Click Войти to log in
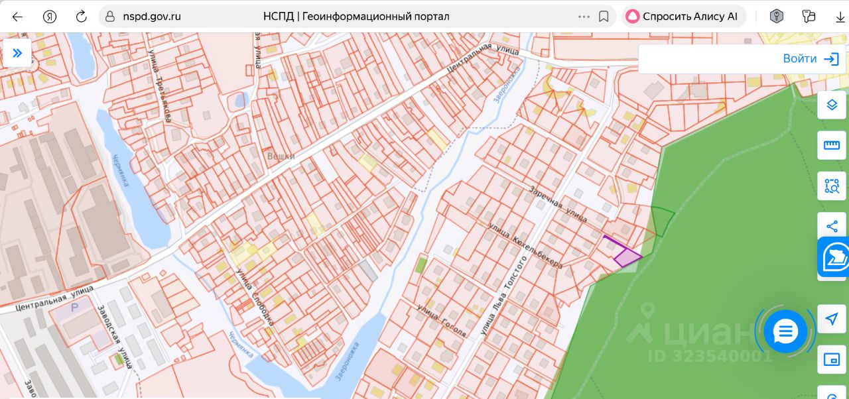This screenshot has width=849, height=399. click(811, 59)
